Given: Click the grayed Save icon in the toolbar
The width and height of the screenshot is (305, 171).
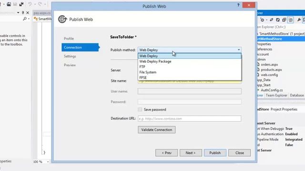Looking at the screenshot, I should [15, 4].
